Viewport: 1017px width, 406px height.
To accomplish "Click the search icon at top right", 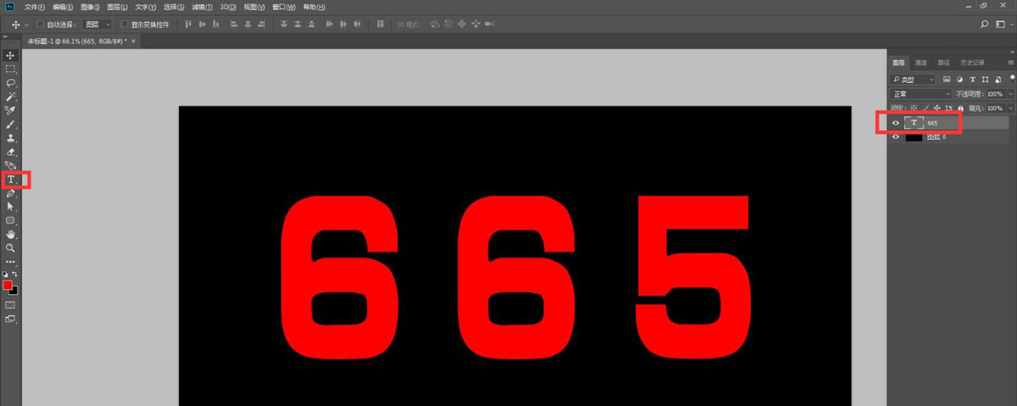I will click(x=985, y=25).
